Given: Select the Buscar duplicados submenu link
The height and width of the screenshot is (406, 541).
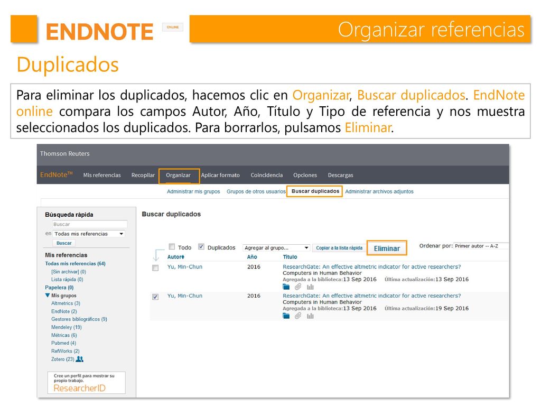Looking at the screenshot, I should coord(315,191).
